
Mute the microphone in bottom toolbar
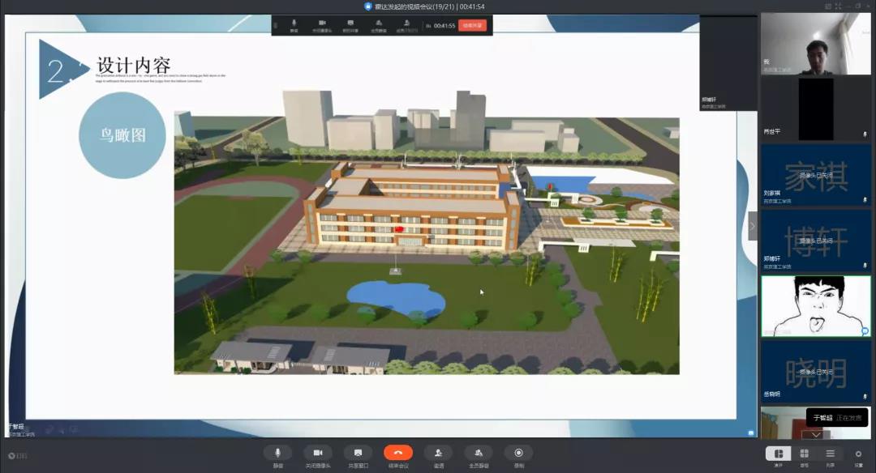point(277,453)
